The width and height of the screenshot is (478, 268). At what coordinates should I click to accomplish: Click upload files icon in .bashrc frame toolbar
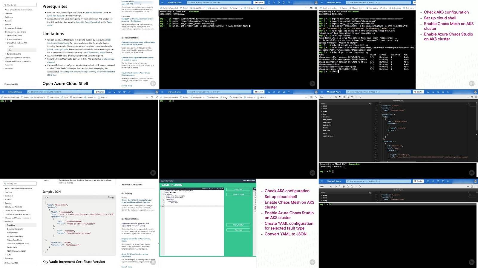pos(348,97)
